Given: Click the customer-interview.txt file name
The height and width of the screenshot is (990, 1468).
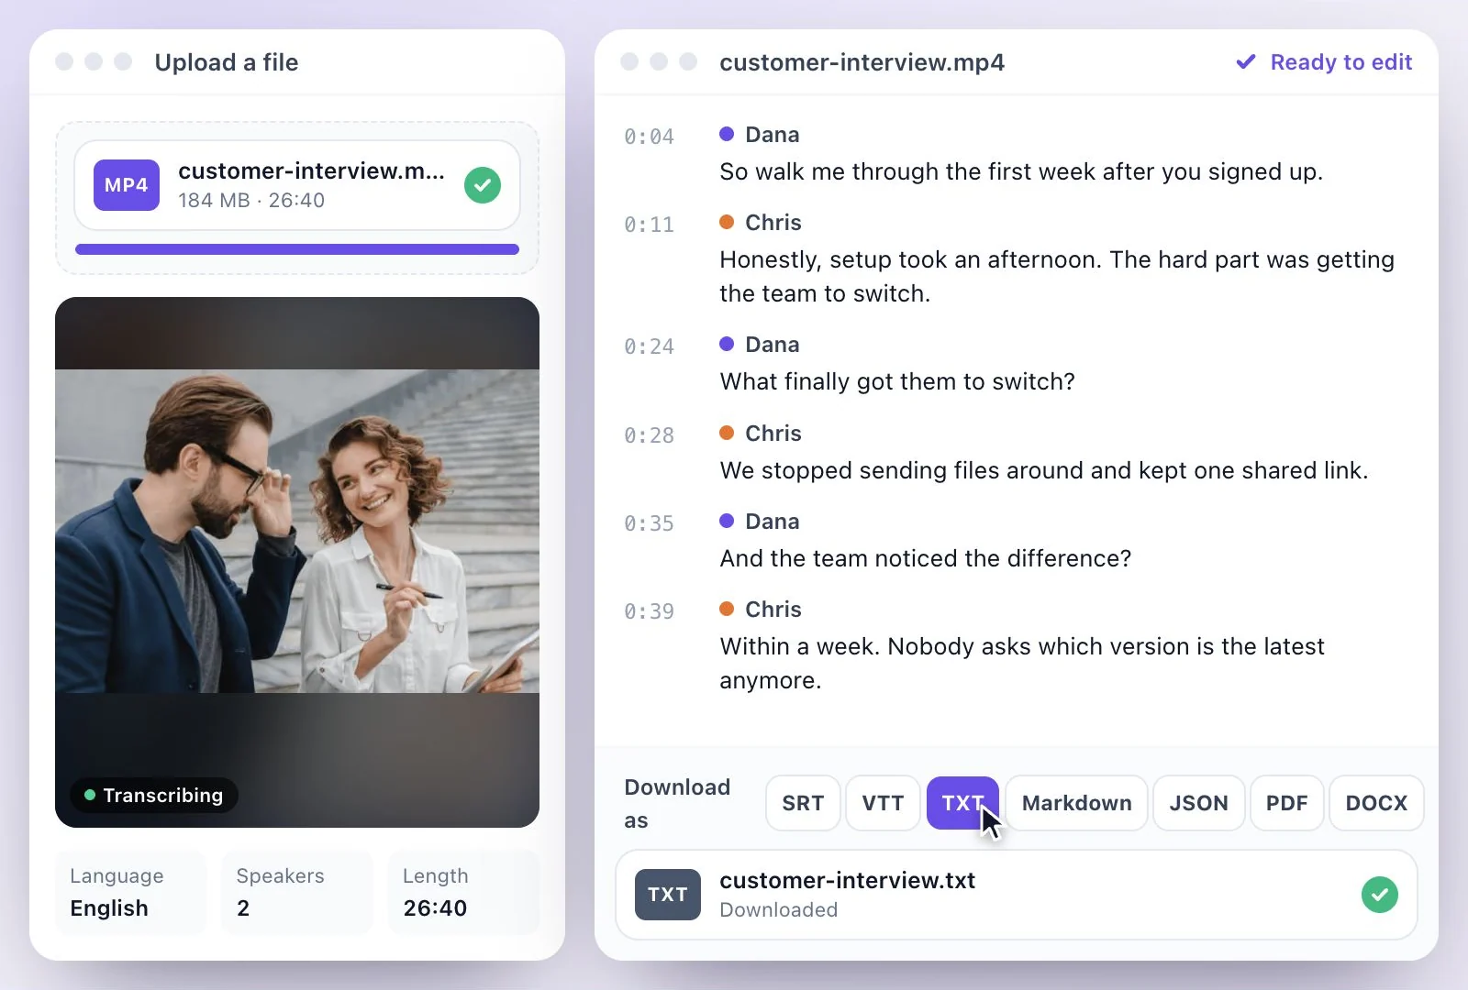Looking at the screenshot, I should [847, 880].
